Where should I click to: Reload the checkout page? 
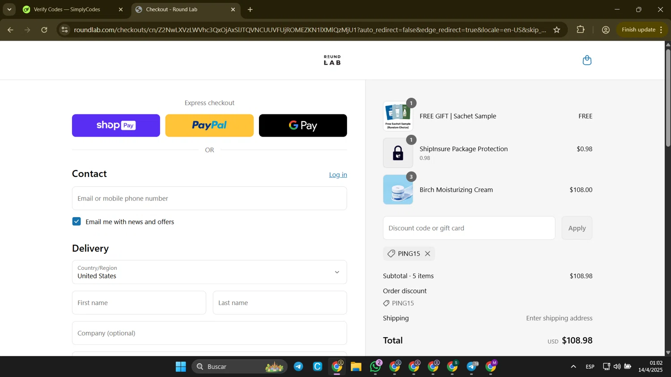44,30
